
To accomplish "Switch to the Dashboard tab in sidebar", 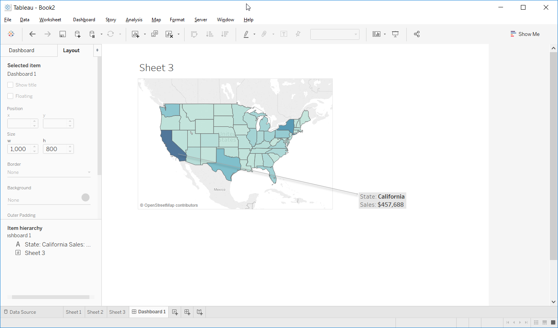I will coord(22,50).
